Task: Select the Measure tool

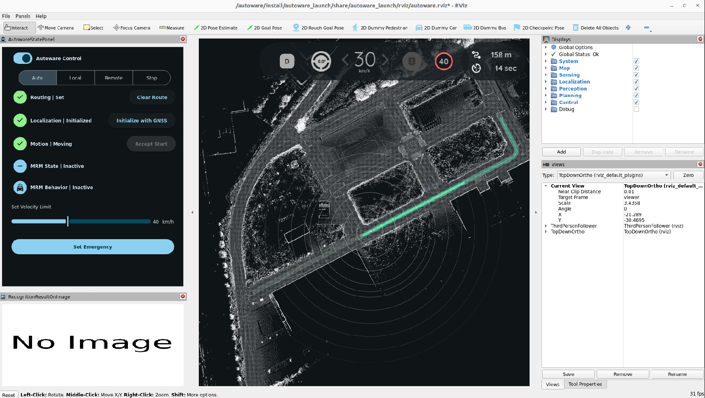Action: coord(172,28)
